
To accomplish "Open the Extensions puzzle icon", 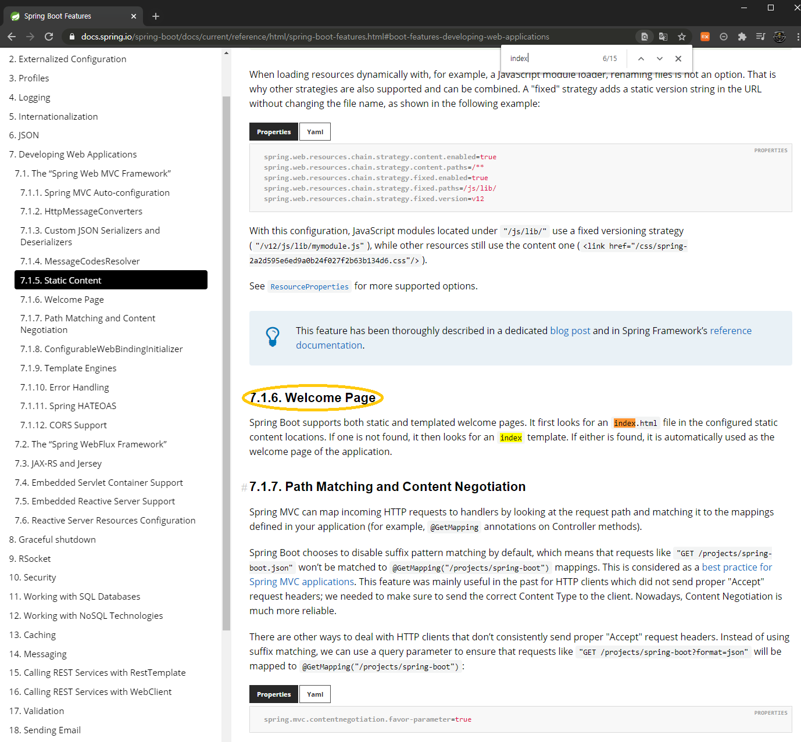I will click(742, 37).
